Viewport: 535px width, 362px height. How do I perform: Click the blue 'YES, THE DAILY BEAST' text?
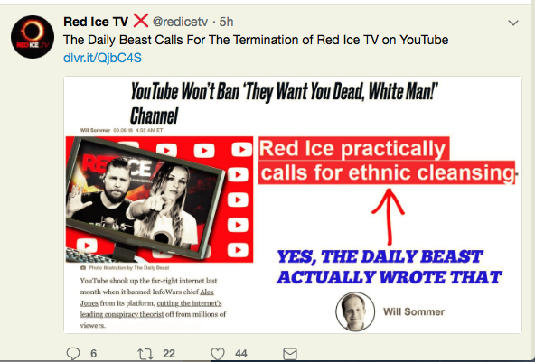390,267
